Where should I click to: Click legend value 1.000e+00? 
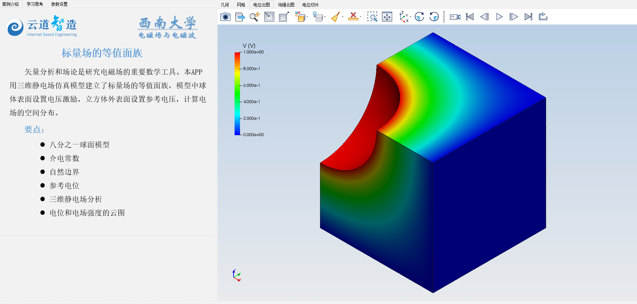(253, 52)
